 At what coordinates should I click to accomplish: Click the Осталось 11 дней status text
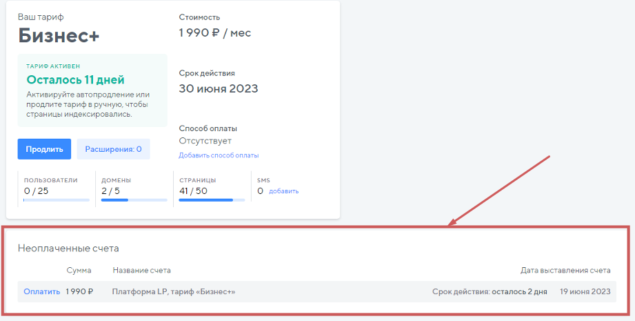click(x=75, y=79)
